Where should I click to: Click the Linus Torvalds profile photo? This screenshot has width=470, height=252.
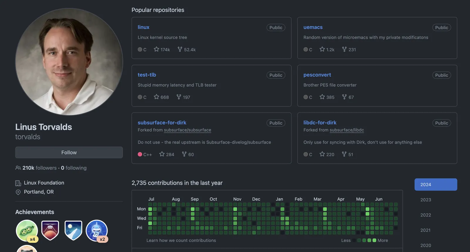coord(69,62)
